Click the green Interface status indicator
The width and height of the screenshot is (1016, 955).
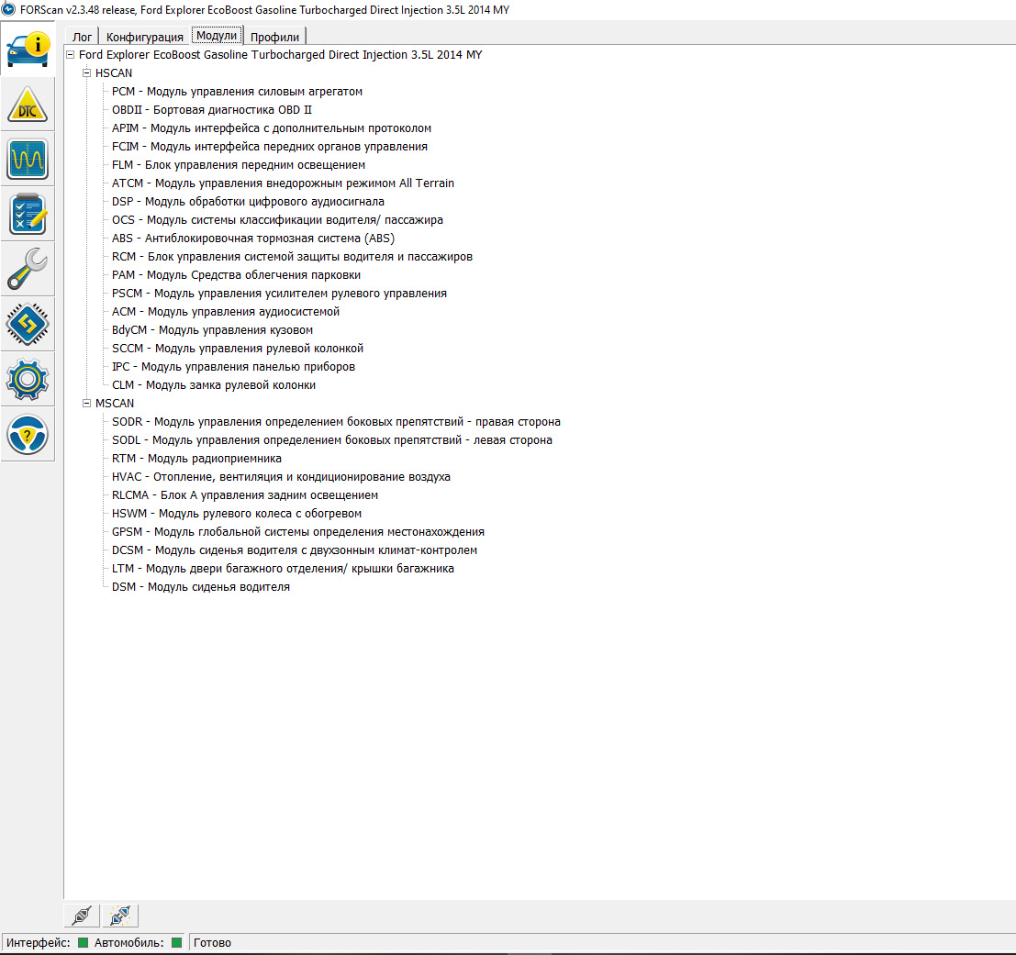(83, 943)
